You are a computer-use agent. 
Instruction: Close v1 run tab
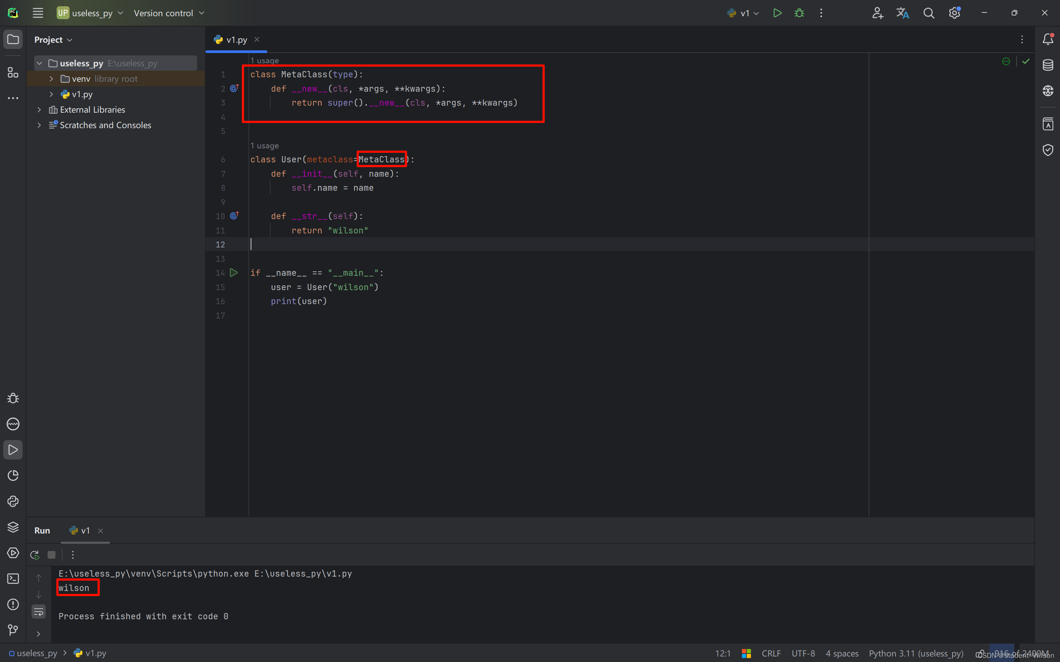point(100,531)
